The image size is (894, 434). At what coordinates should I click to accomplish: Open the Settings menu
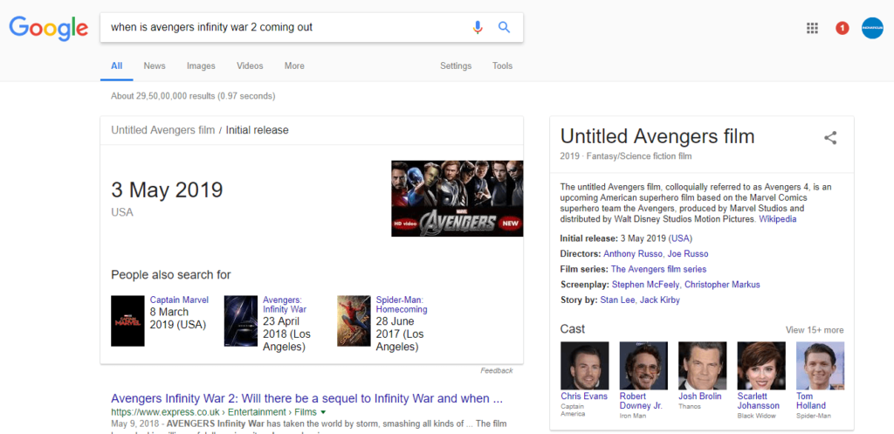pyautogui.click(x=456, y=65)
